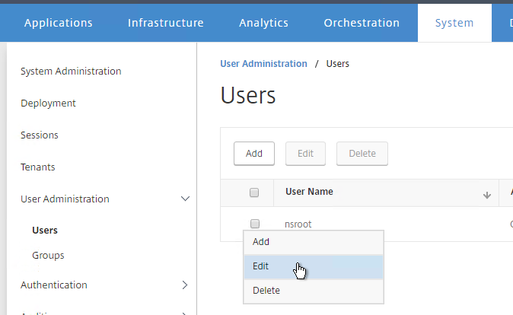Viewport: 513px width, 315px height.
Task: Expand the Authentication chevron
Action: 185,285
